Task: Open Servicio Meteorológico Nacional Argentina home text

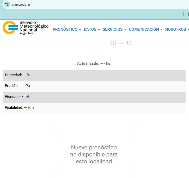Action: pos(34,28)
